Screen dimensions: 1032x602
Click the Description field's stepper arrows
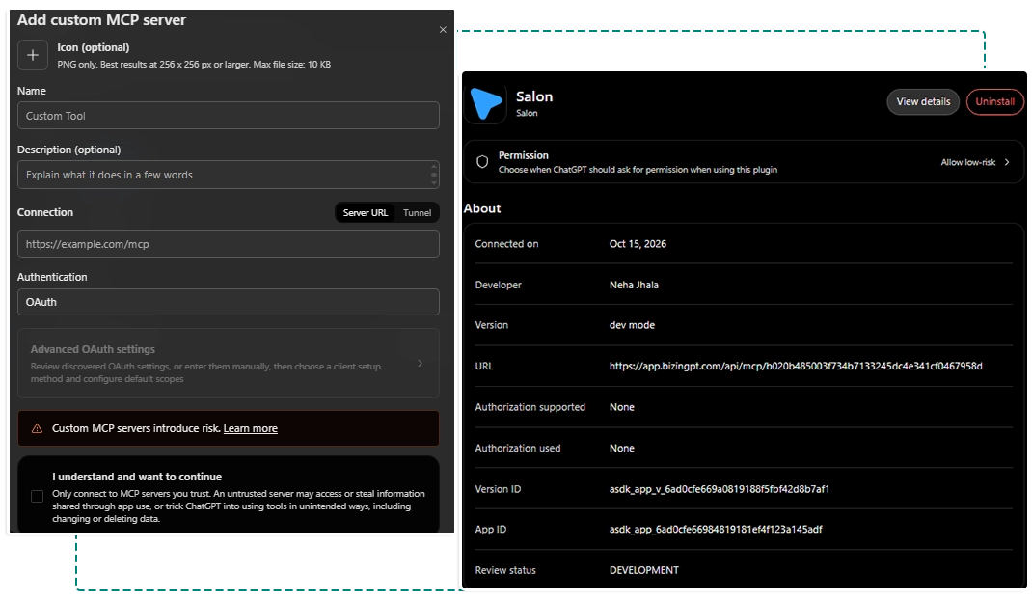434,175
